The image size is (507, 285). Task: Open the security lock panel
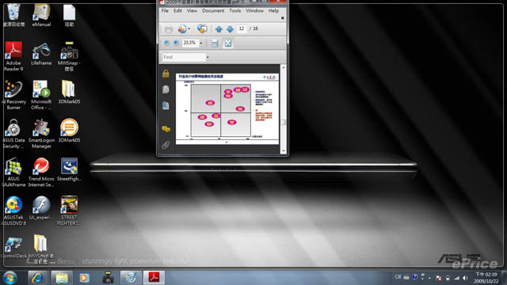166,74
